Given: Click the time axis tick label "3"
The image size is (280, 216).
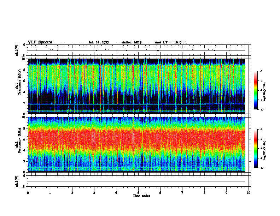Looking at the screenshot, I should coord(94,193).
